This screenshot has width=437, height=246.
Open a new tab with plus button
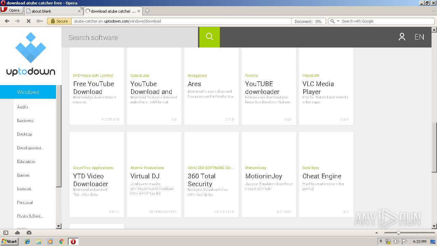coord(147,11)
